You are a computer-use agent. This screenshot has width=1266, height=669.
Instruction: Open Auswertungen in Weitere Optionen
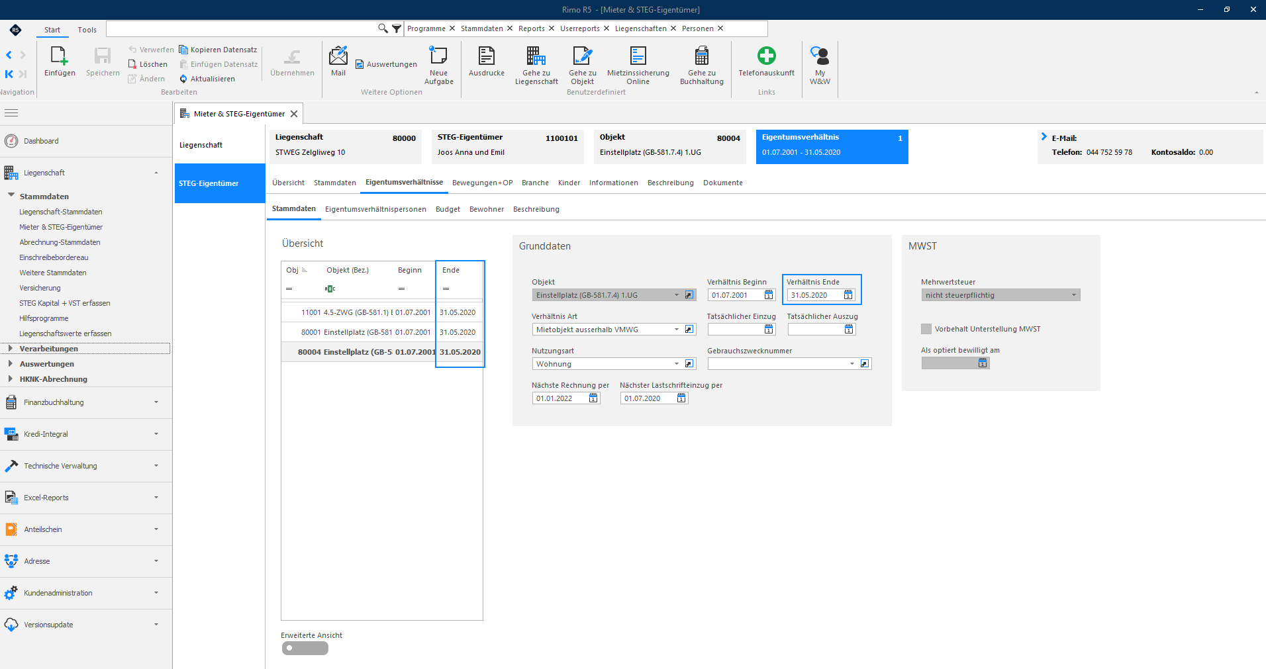coord(386,64)
